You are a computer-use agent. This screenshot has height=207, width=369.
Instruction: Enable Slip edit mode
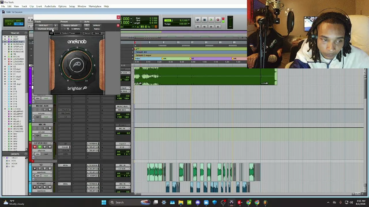click(x=9, y=24)
